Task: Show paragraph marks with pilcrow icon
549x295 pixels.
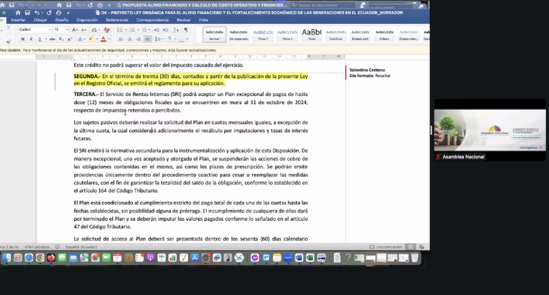Action: pyautogui.click(x=186, y=30)
